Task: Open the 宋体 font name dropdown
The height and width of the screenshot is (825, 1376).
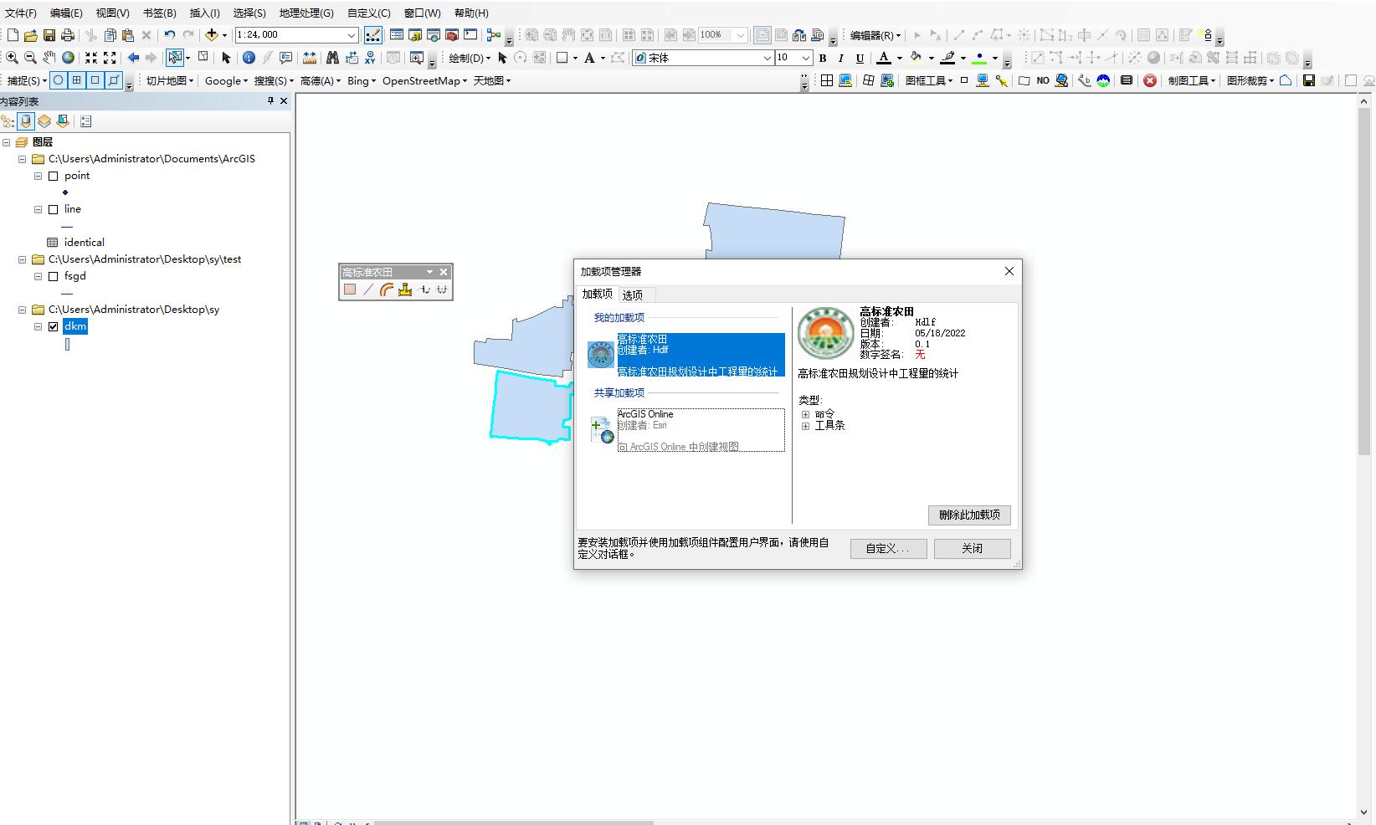Action: coord(767,58)
